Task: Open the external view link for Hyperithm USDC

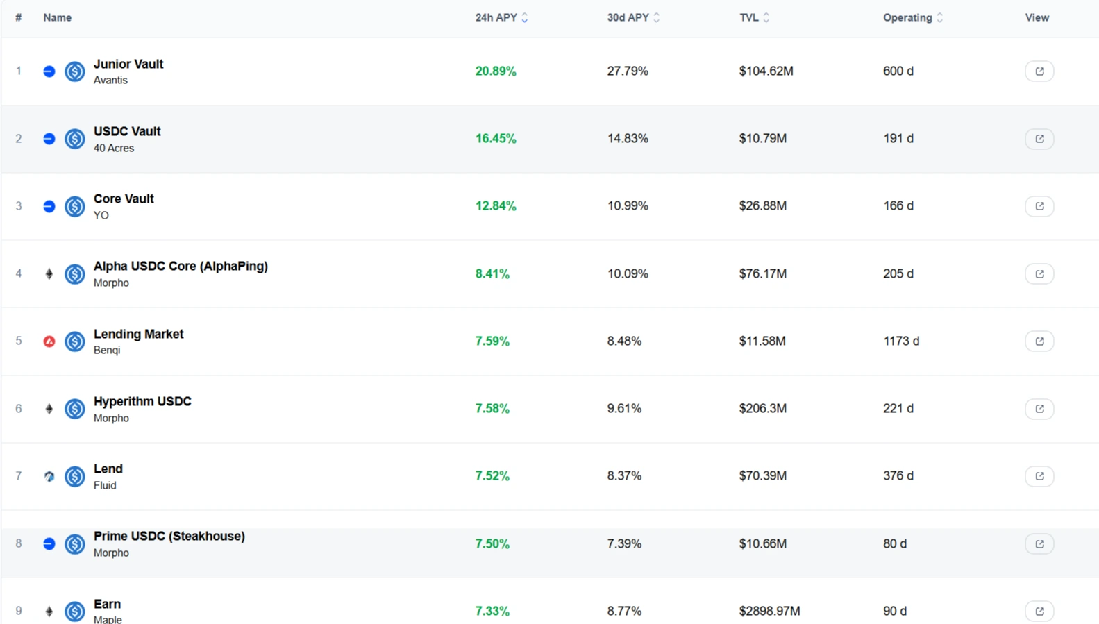Action: [1039, 409]
